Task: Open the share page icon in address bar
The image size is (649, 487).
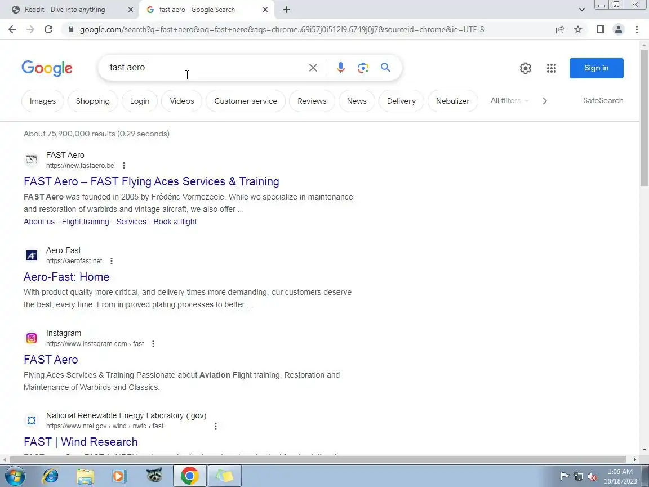Action: (560, 29)
